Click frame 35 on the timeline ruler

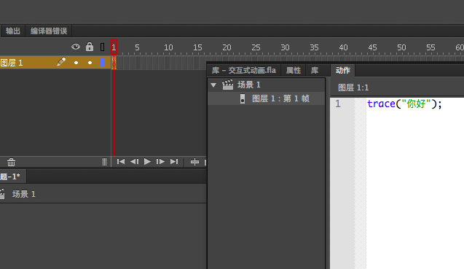(314, 47)
